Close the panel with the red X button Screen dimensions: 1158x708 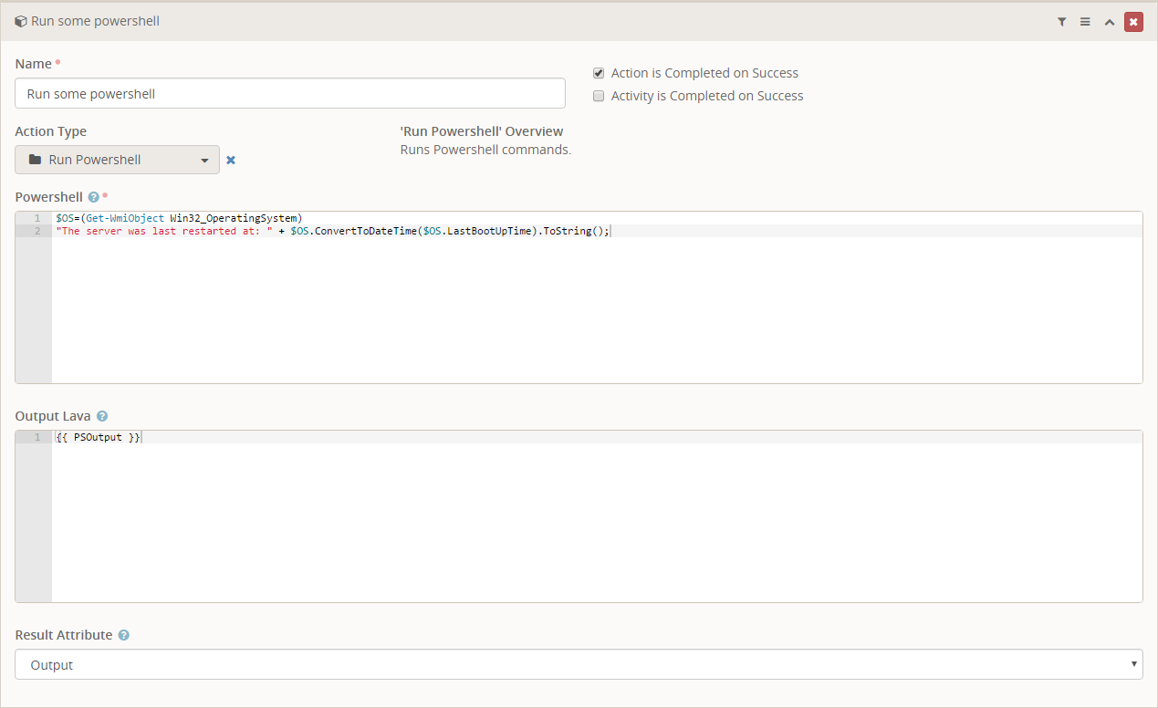1133,20
